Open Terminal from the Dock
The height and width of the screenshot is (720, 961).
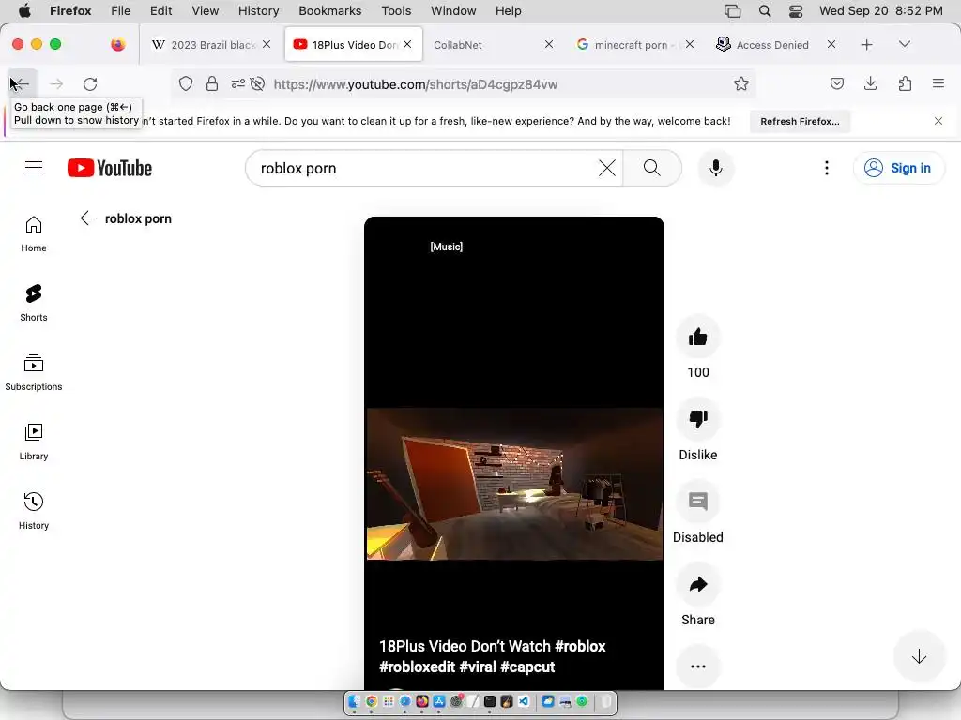pos(490,701)
